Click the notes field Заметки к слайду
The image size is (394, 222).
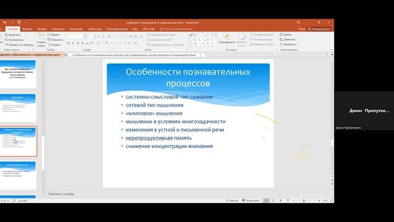[x=61, y=194]
